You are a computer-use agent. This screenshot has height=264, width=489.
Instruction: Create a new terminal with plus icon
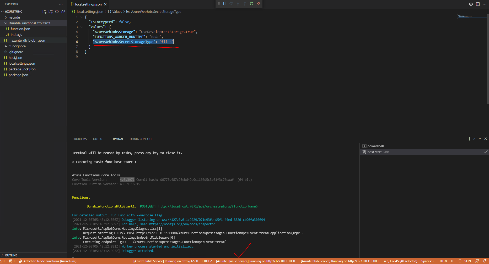coord(469,139)
